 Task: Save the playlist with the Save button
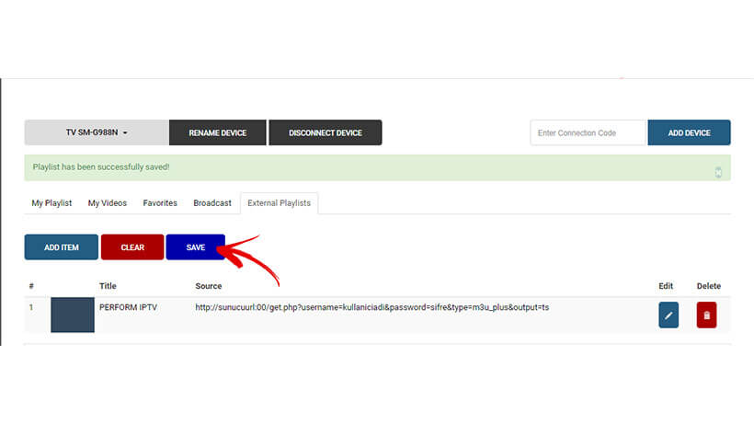click(x=195, y=247)
